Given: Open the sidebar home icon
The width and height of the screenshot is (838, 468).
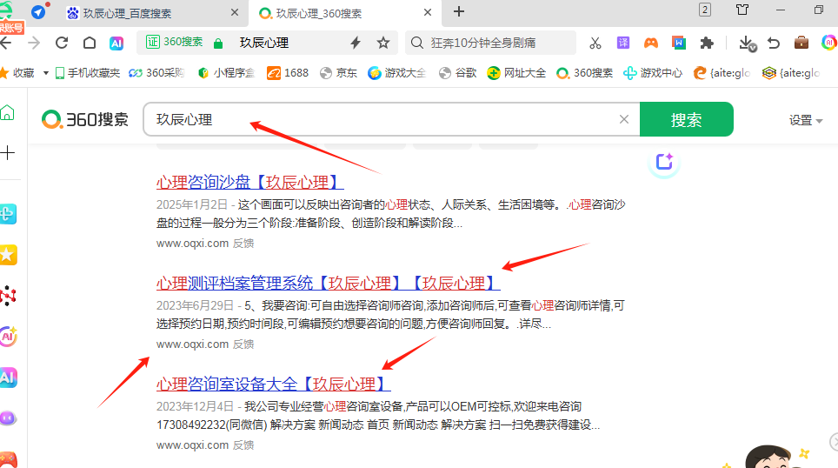Looking at the screenshot, I should click(x=7, y=113).
